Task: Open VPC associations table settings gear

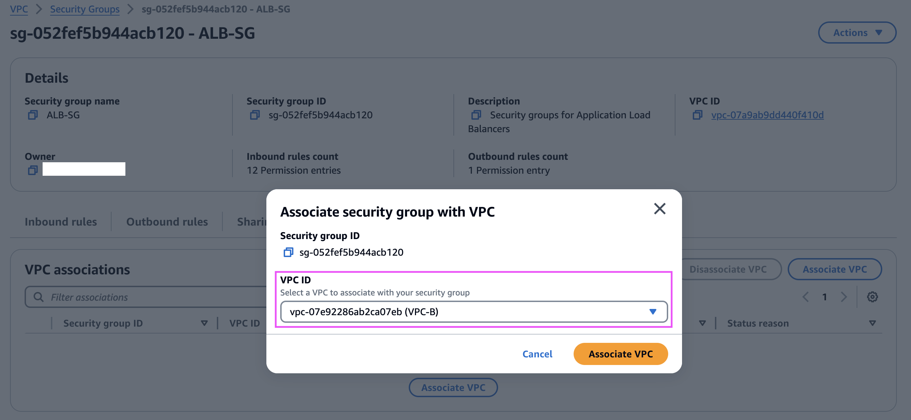Action: coord(872,297)
